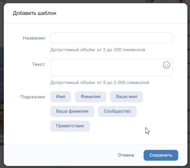The height and width of the screenshot is (168, 190).
Task: Click the 2 to 200 symbols limit note
Action: (98, 50)
